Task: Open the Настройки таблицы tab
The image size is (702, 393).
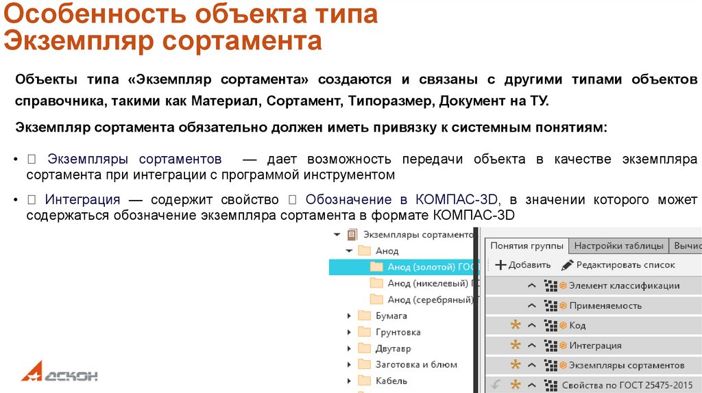Action: point(618,246)
